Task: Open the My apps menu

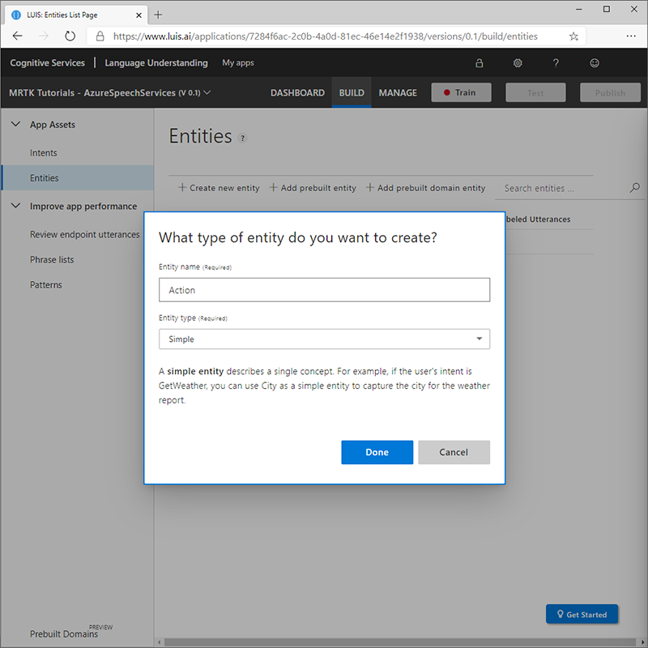Action: tap(237, 62)
